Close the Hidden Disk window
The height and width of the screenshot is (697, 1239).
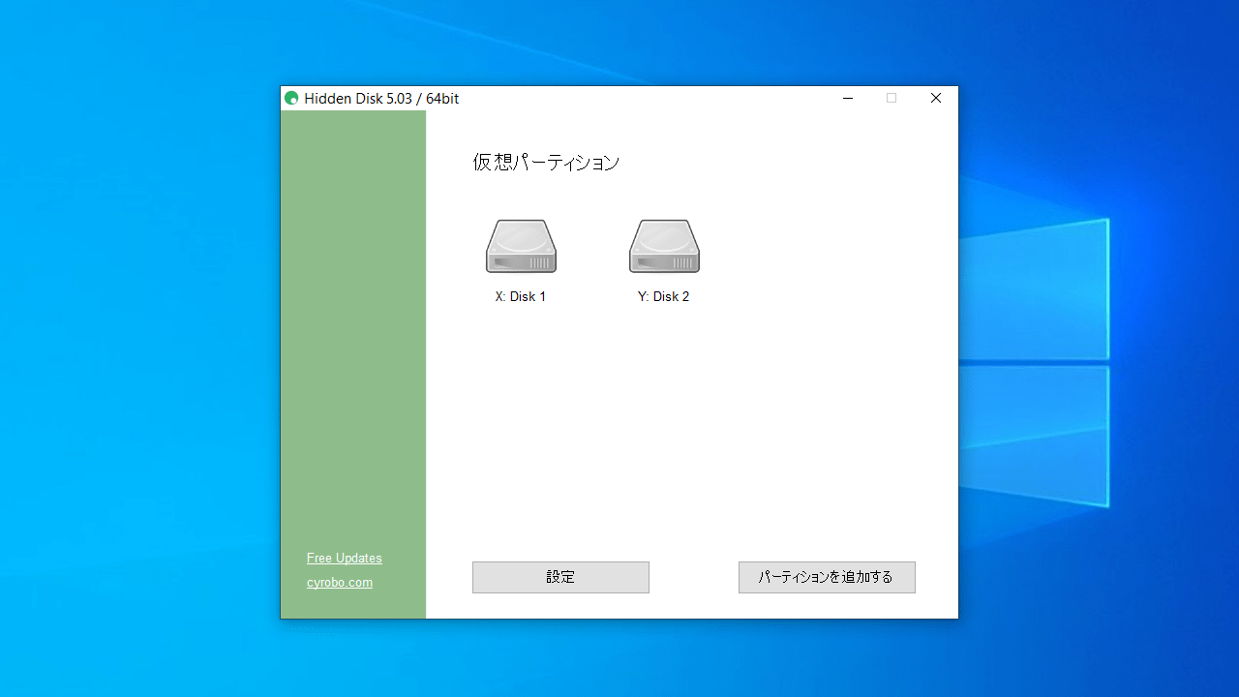coord(936,98)
